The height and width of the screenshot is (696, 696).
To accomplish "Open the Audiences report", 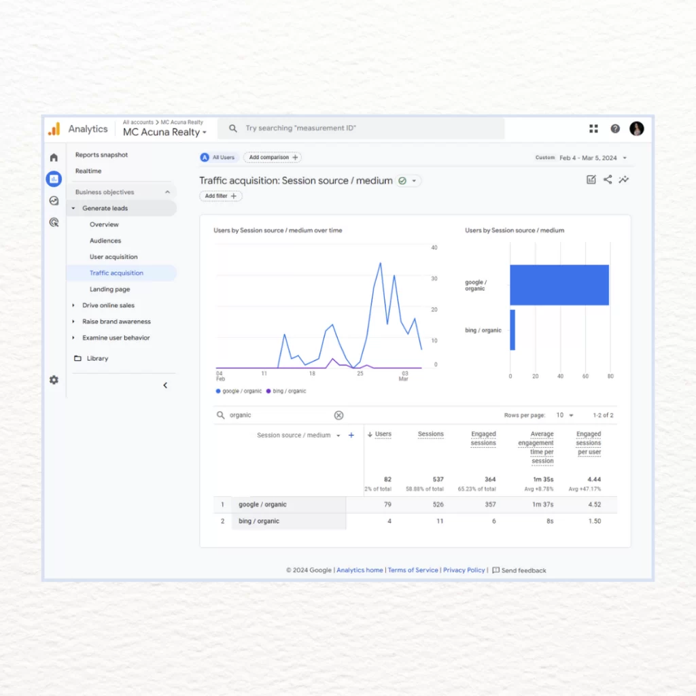I will pos(105,241).
